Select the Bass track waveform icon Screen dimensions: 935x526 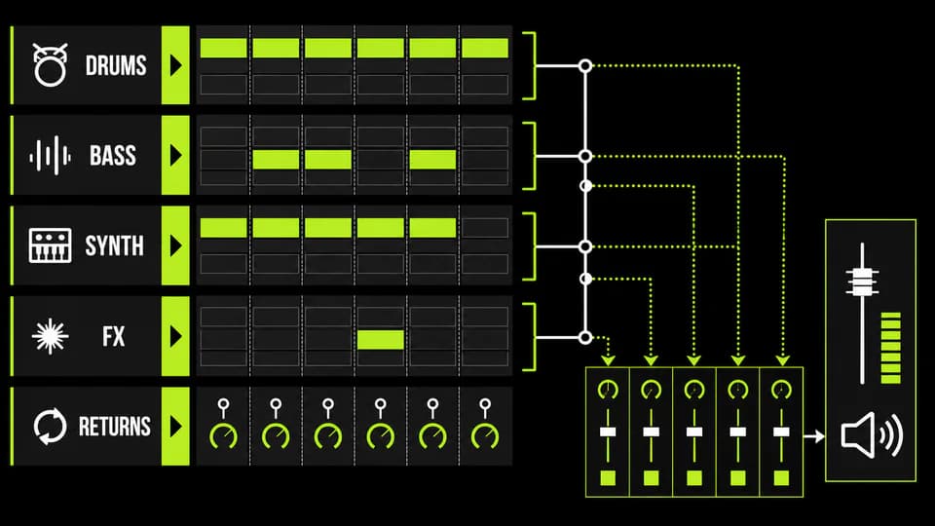(x=50, y=156)
